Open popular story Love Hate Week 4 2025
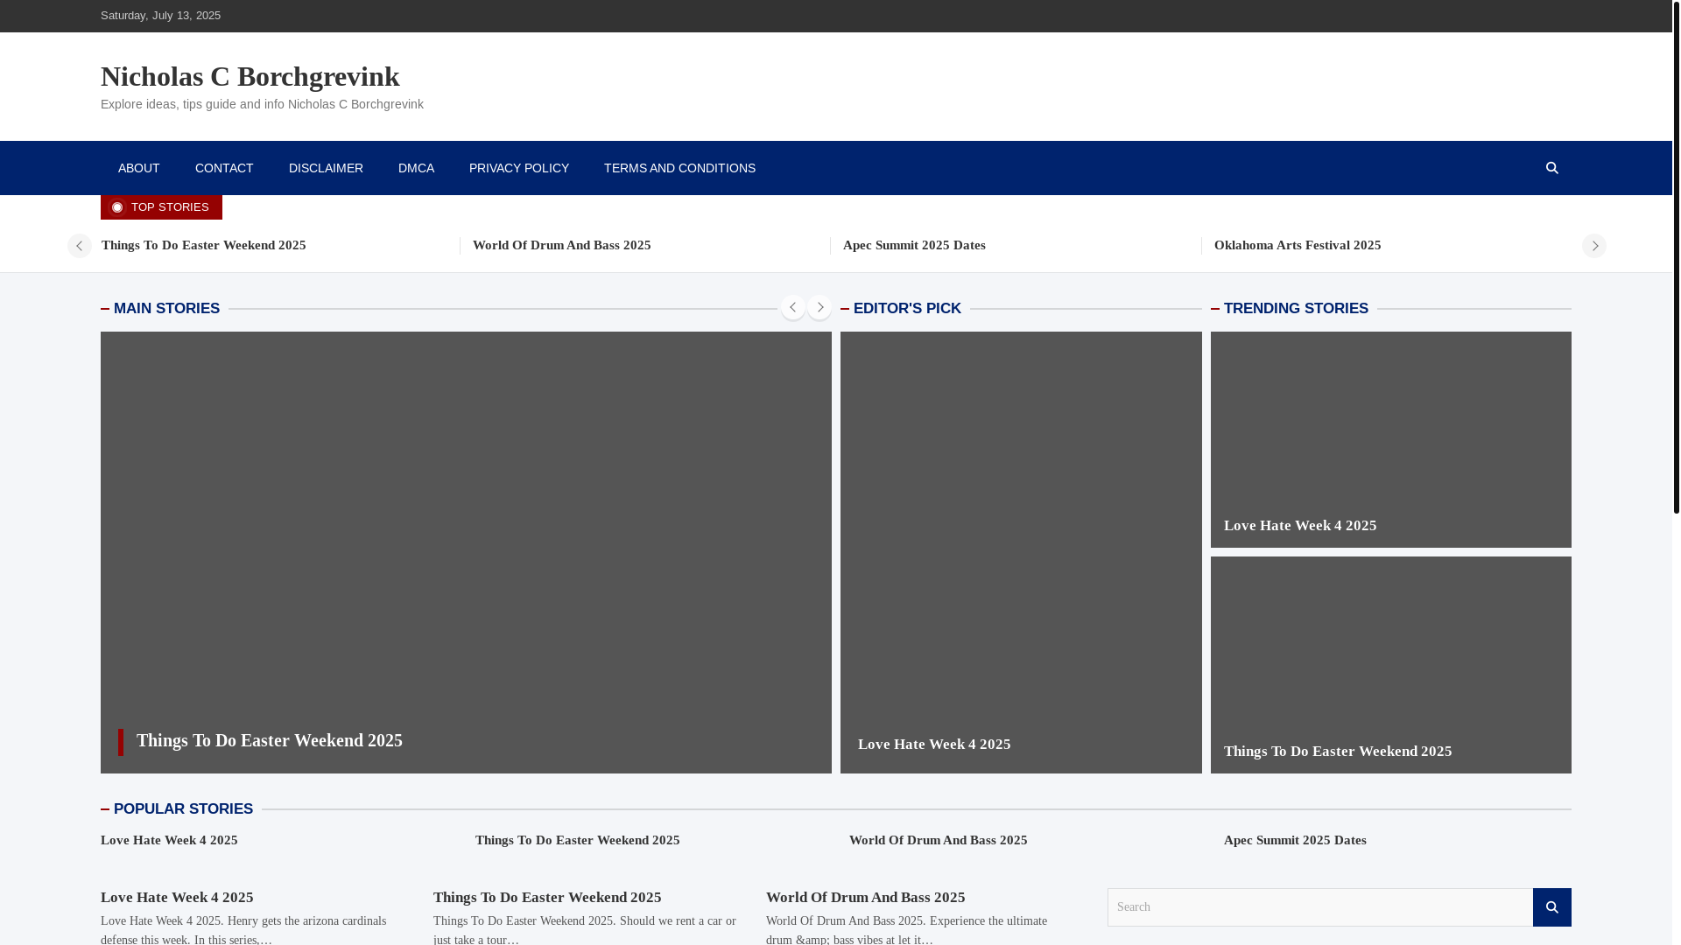 pos(169,840)
